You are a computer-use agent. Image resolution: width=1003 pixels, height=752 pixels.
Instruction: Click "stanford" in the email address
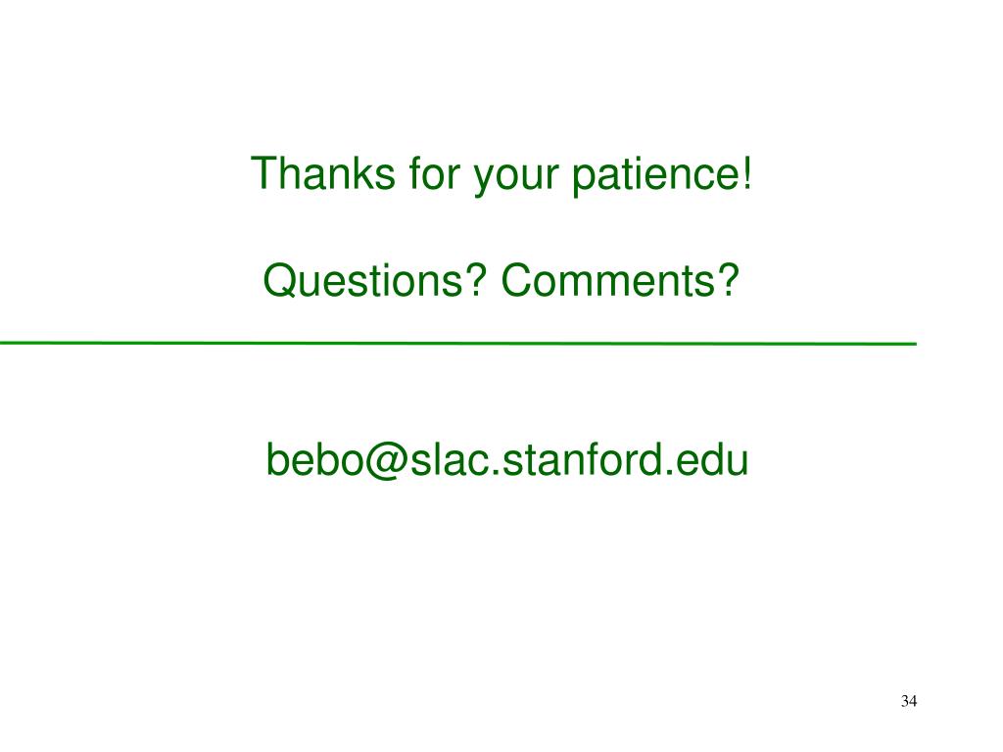[x=582, y=459]
